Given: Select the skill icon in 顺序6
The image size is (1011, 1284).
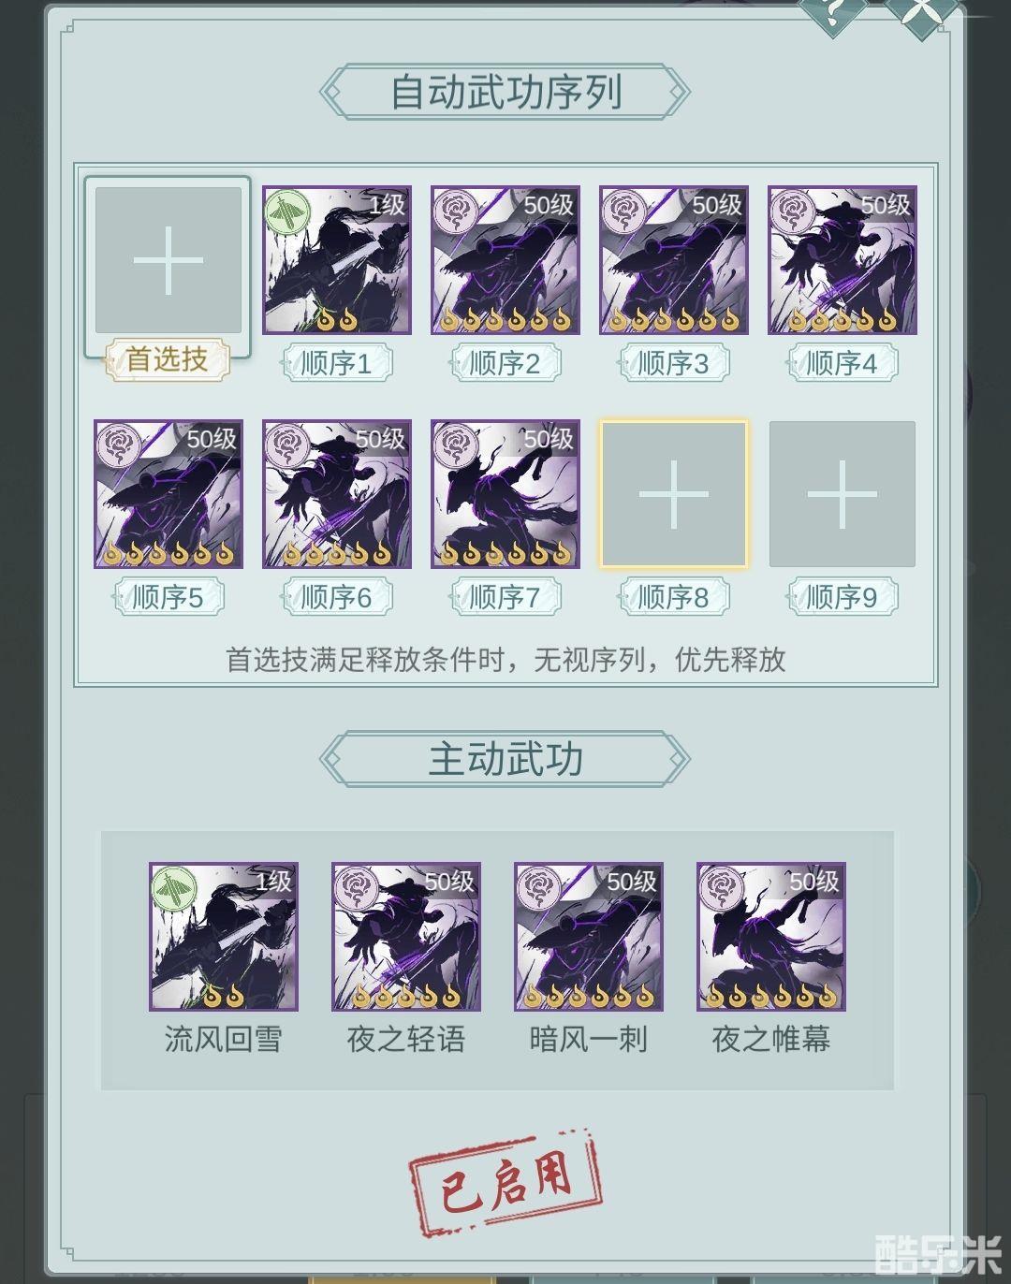Looking at the screenshot, I should [337, 494].
